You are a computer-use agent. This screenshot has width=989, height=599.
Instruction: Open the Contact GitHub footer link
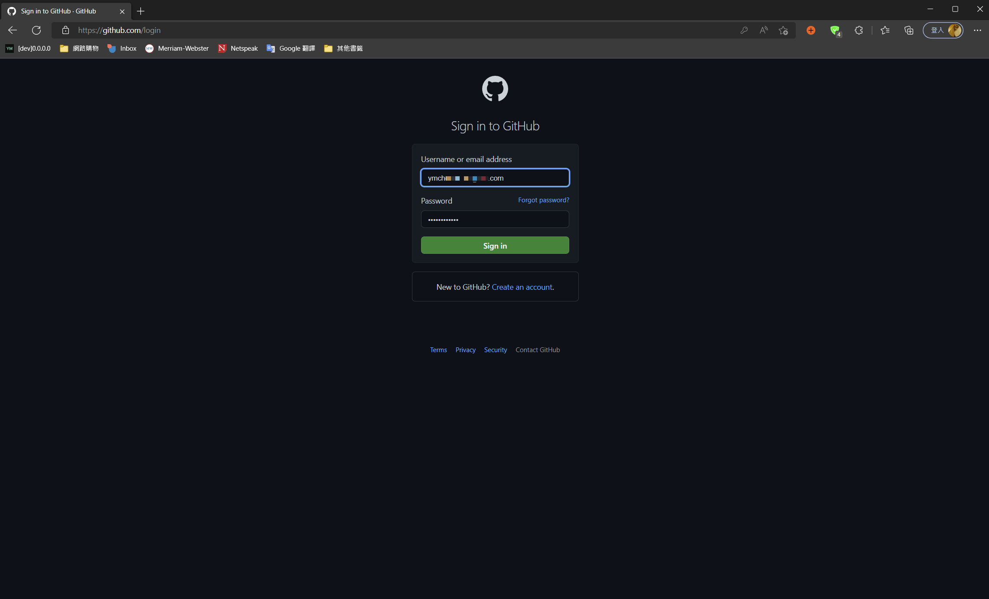pos(538,350)
